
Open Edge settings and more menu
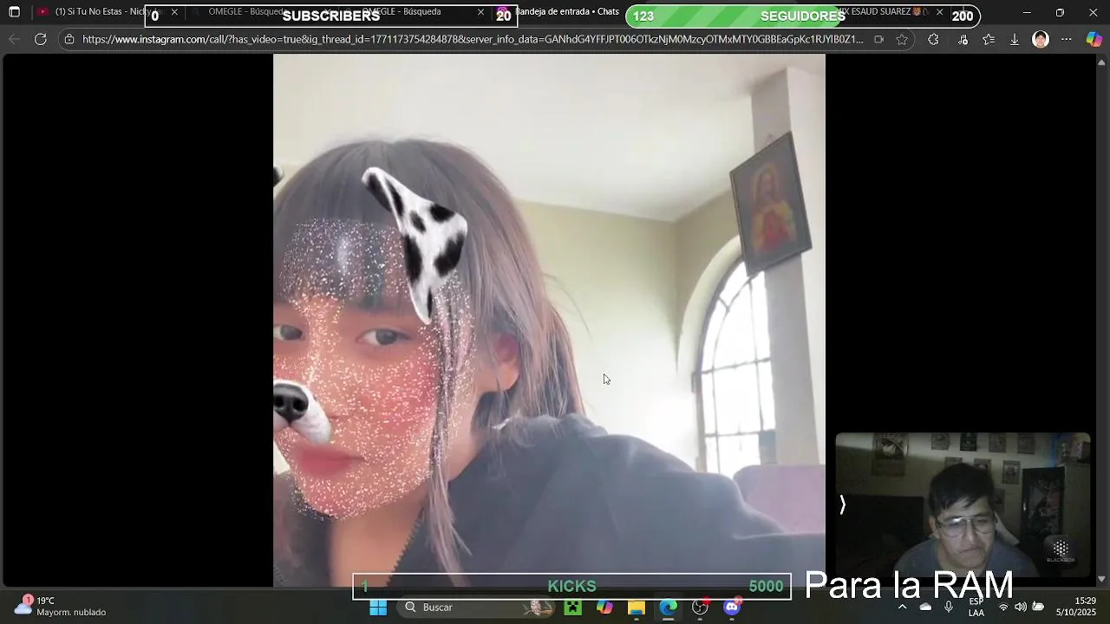coord(1067,39)
